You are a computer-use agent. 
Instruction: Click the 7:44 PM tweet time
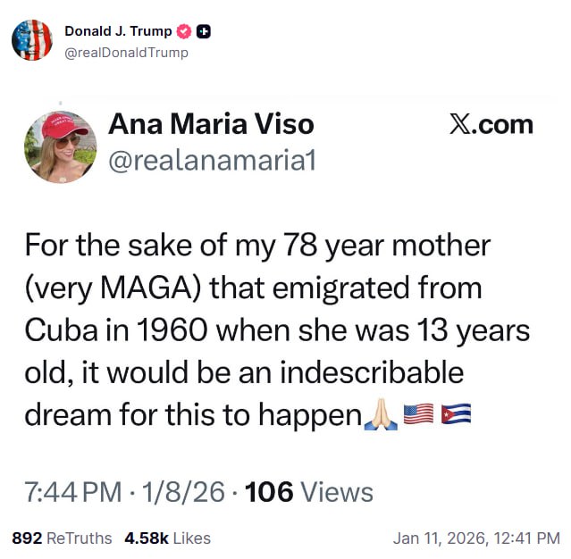(74, 491)
